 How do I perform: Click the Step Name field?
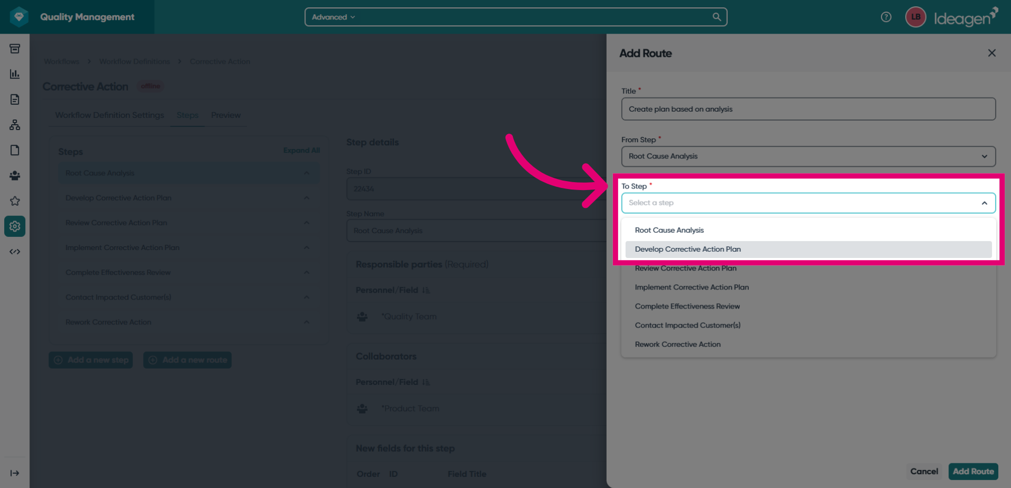pyautogui.click(x=477, y=231)
